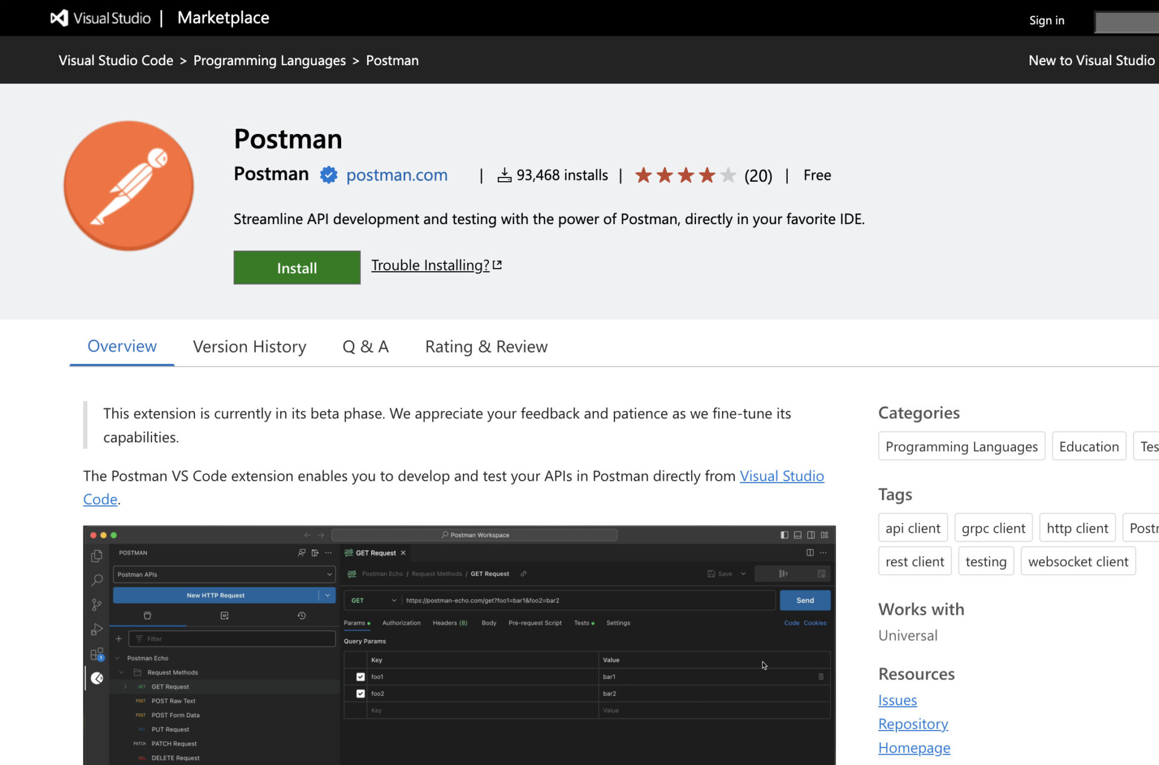Click the Universal works-with text

[x=908, y=635]
